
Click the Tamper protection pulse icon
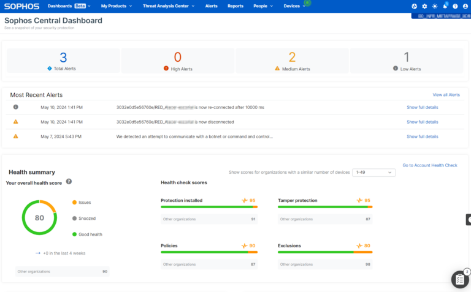pyautogui.click(x=359, y=200)
